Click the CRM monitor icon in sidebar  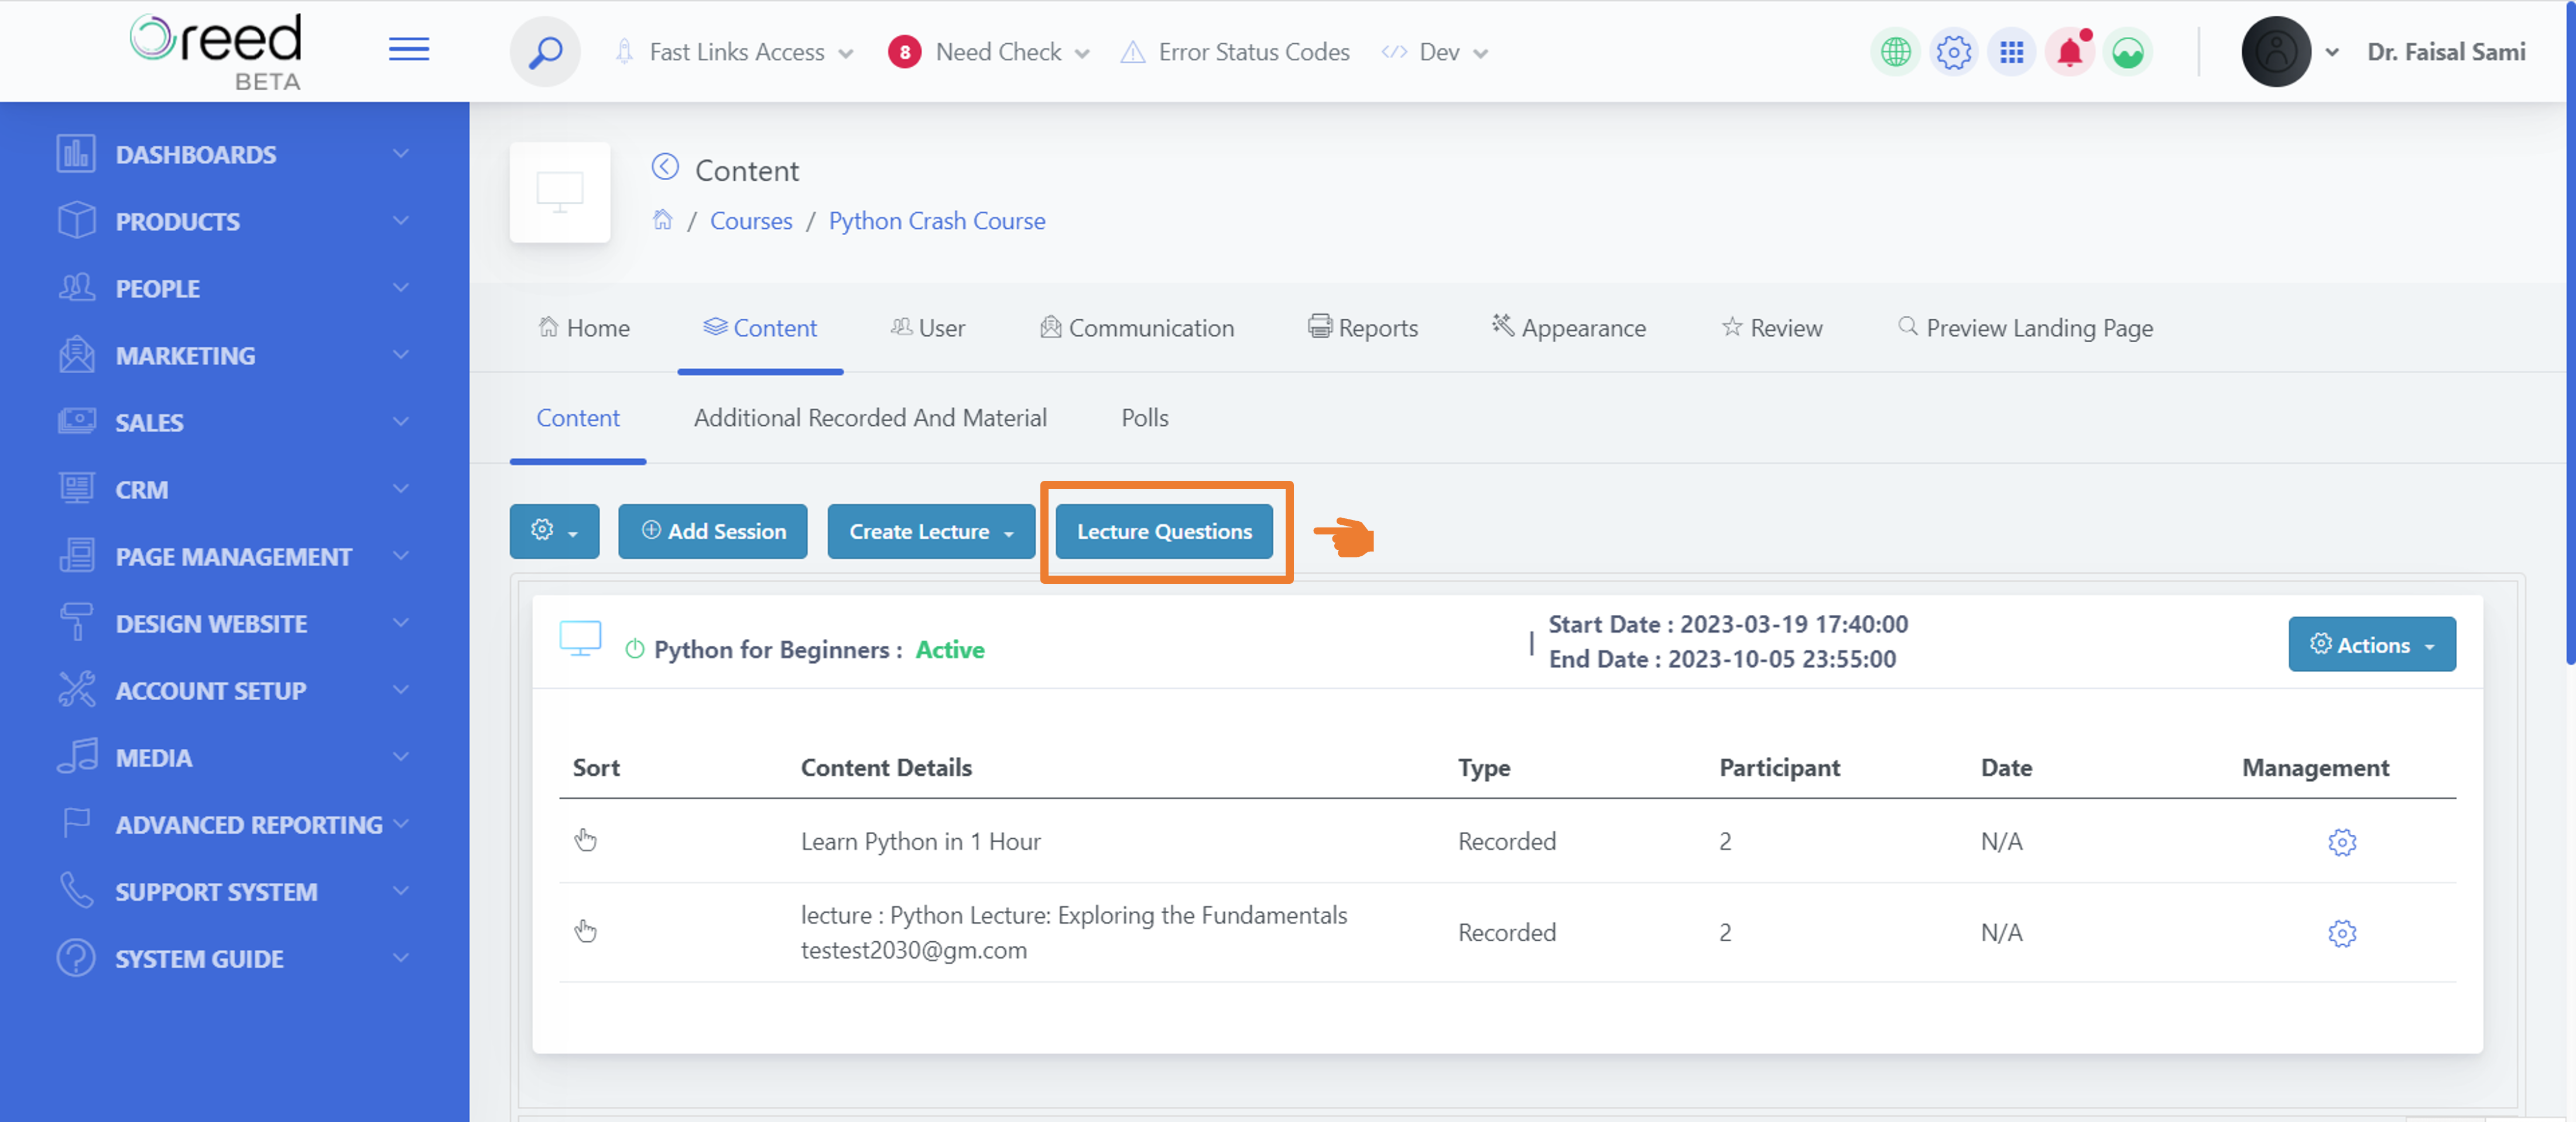[76, 488]
